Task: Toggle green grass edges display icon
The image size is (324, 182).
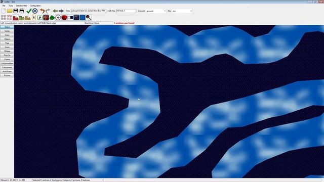Action: (x=21, y=18)
